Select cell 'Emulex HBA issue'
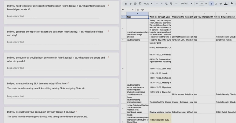236x123 pixels. 182,100
